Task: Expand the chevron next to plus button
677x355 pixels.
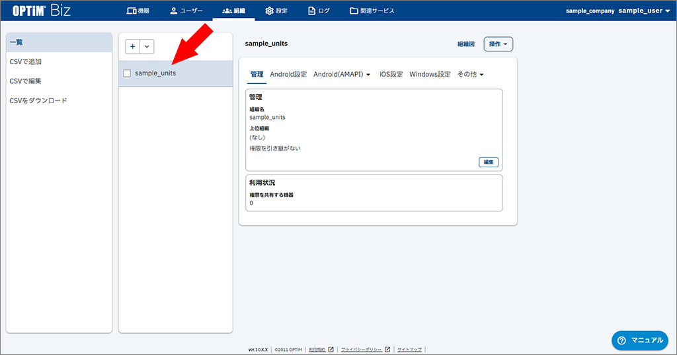Action: pyautogui.click(x=147, y=46)
